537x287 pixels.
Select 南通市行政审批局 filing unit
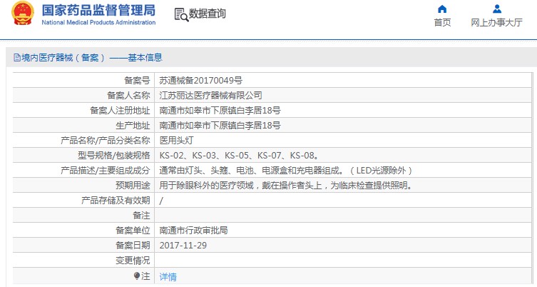click(x=193, y=231)
